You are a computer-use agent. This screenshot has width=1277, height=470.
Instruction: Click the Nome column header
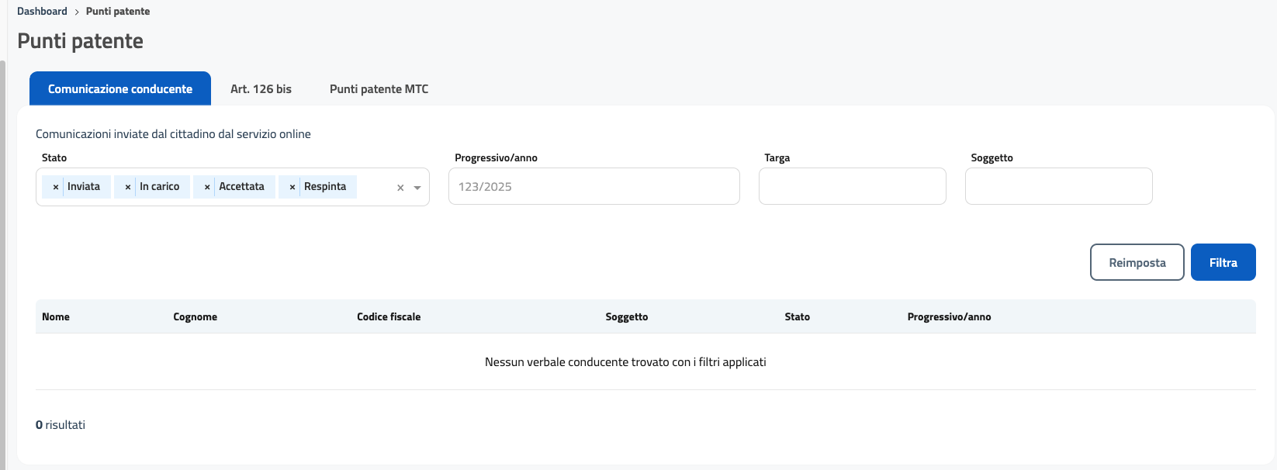click(x=56, y=317)
